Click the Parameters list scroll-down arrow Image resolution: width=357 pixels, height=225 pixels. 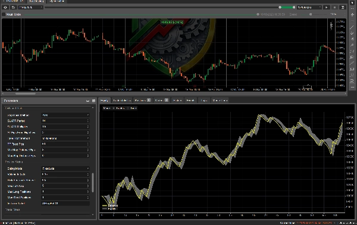tap(93, 214)
